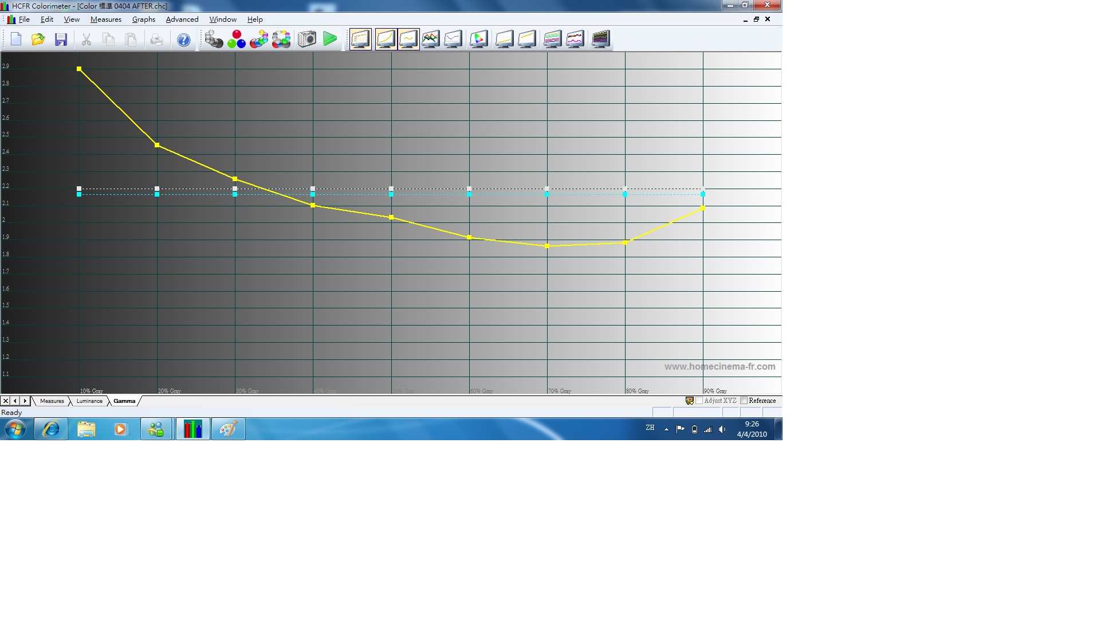
Task: Switch to the Gamma tab
Action: tap(123, 401)
